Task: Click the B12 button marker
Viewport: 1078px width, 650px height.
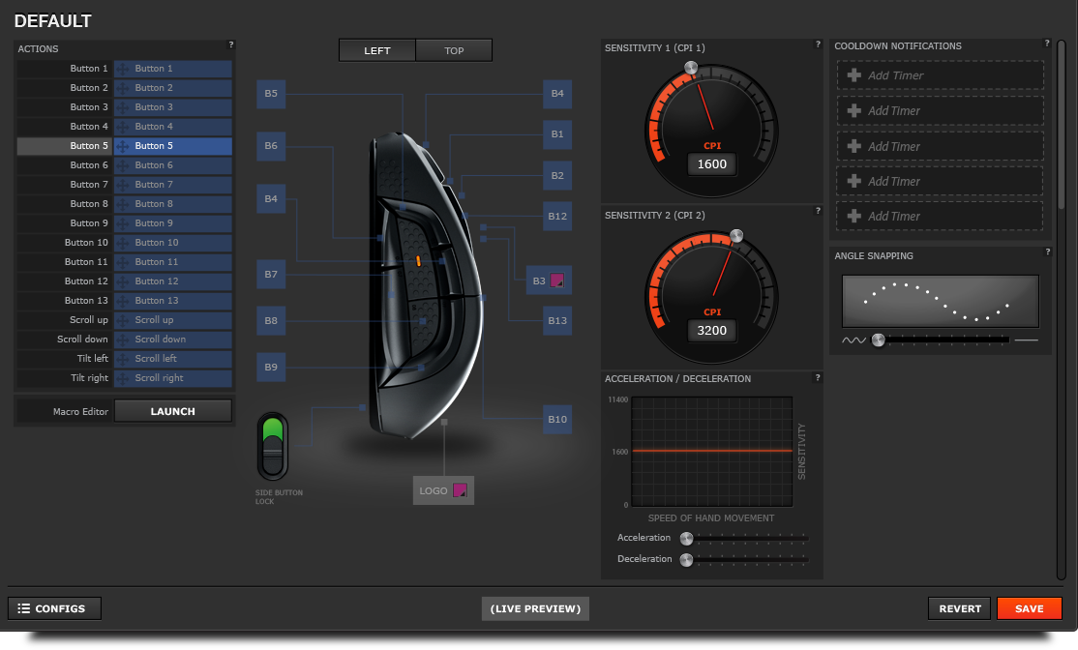Action: click(557, 216)
